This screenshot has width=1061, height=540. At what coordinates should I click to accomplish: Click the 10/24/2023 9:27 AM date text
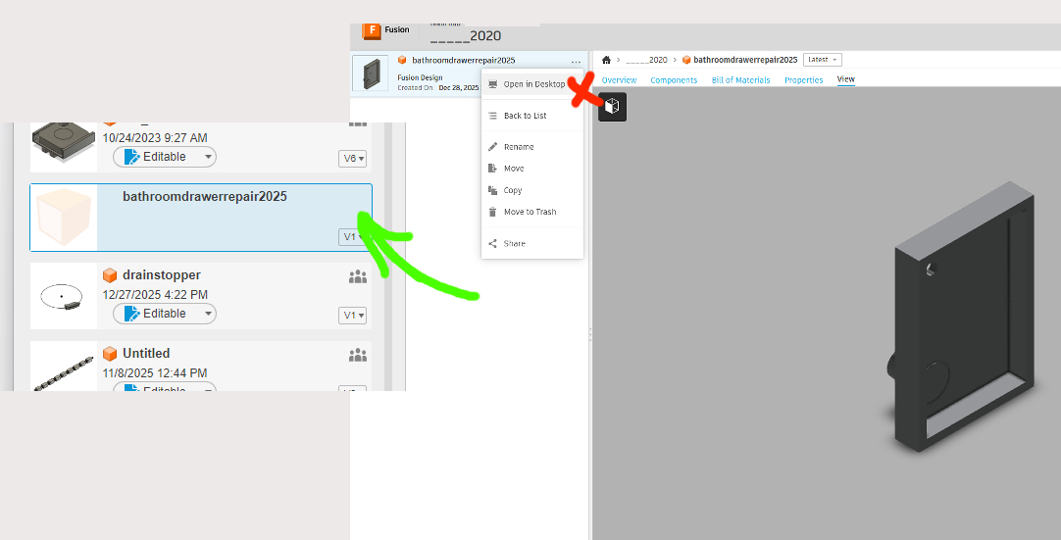point(155,138)
